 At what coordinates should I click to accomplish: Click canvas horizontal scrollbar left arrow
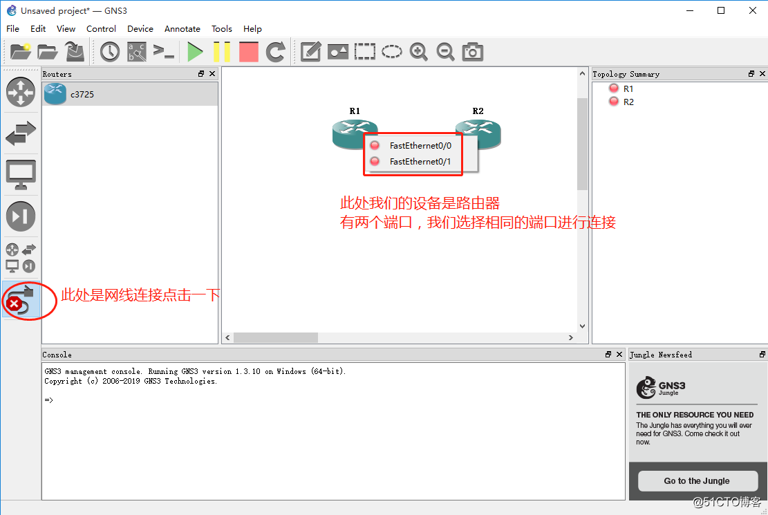click(227, 337)
